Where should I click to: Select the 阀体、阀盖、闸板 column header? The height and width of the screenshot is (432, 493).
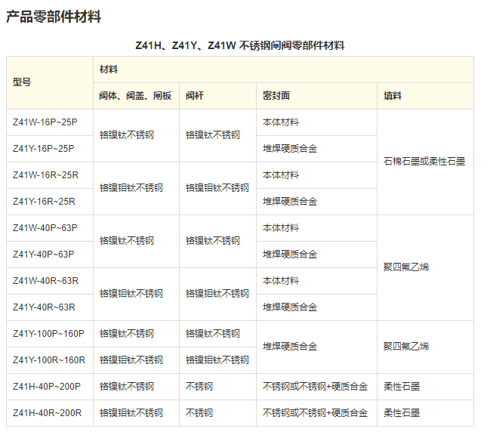click(x=136, y=96)
